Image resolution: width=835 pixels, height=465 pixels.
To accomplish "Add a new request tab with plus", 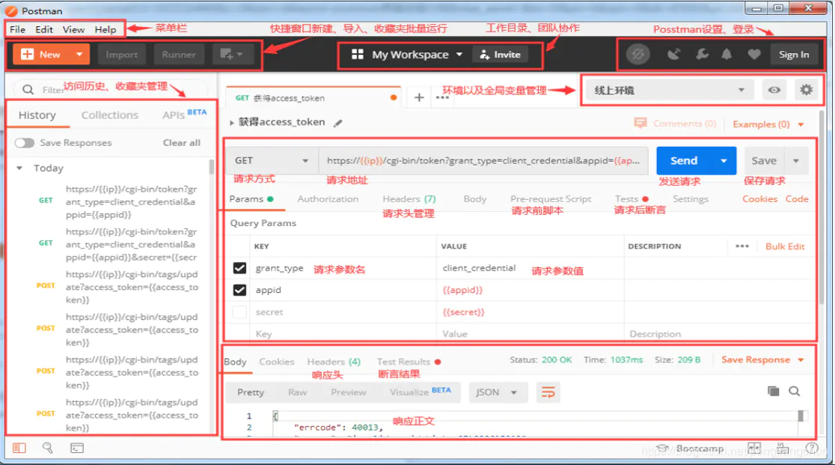I will click(x=419, y=97).
